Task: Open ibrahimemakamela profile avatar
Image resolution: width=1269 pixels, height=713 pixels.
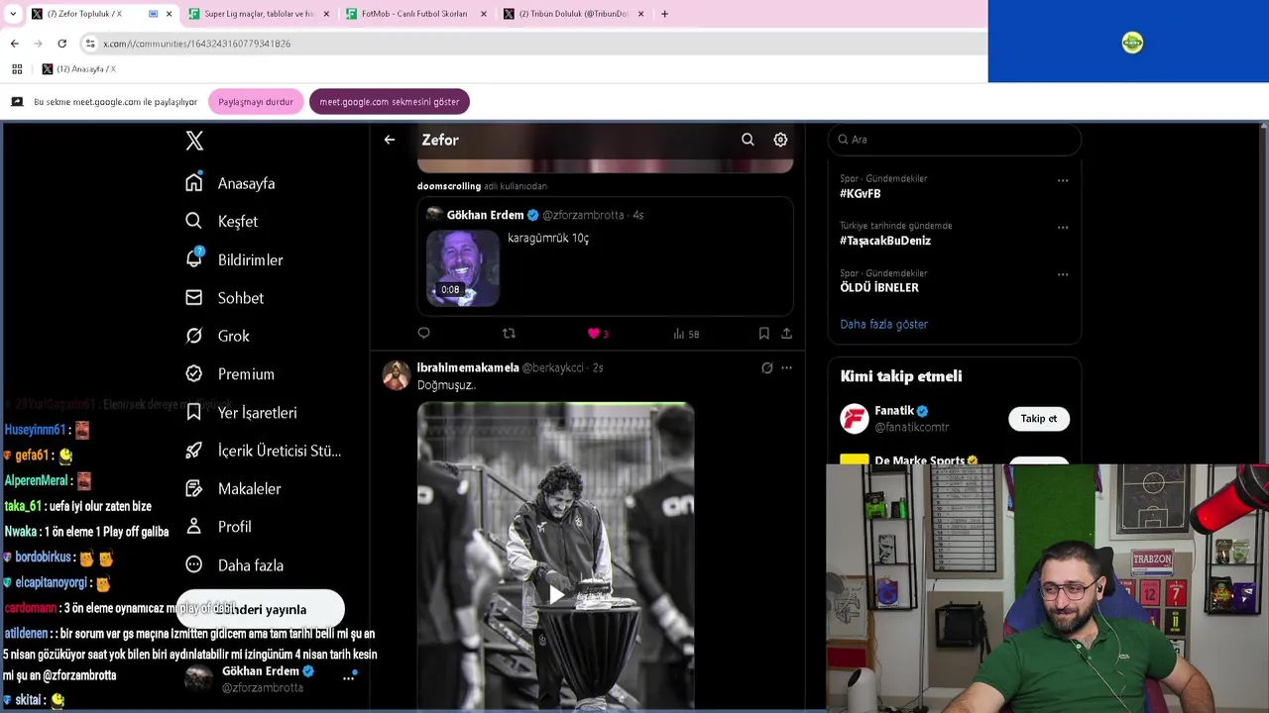Action: click(397, 376)
